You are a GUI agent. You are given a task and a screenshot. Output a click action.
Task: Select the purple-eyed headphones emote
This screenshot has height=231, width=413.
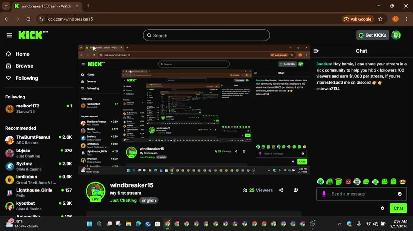click(357, 182)
